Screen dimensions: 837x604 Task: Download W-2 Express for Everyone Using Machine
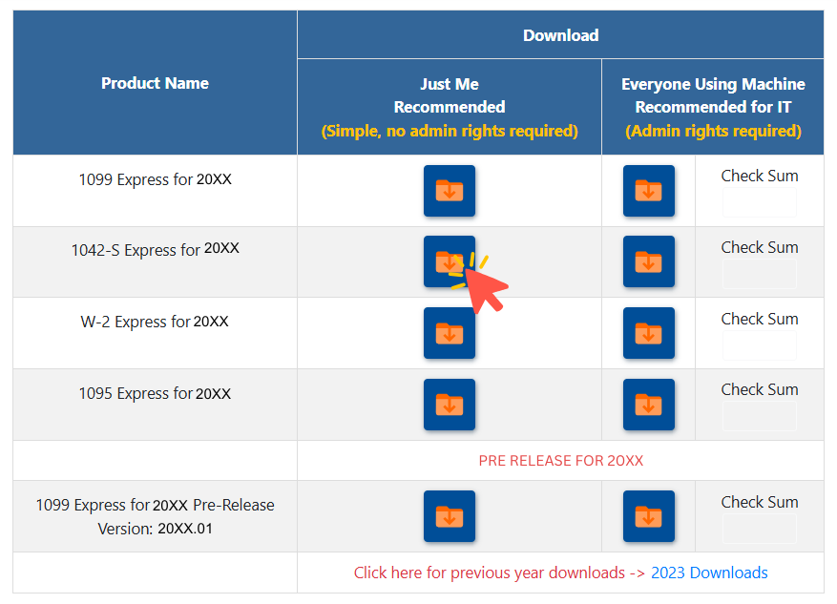pyautogui.click(x=649, y=333)
